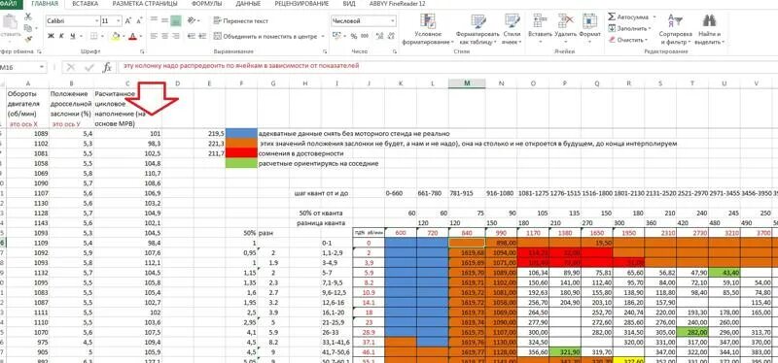Apply the red font color icon

pyautogui.click(x=132, y=36)
